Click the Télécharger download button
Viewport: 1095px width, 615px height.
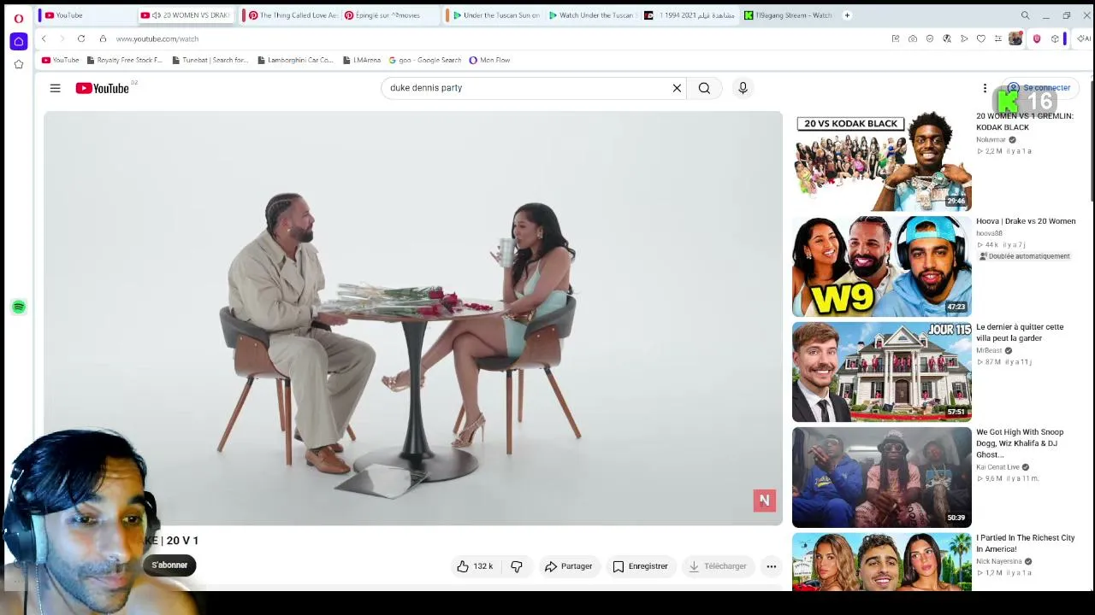(x=718, y=566)
